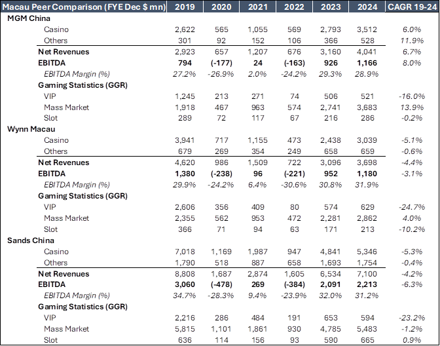Select MGM Others CAGR 11.9%

[412, 41]
